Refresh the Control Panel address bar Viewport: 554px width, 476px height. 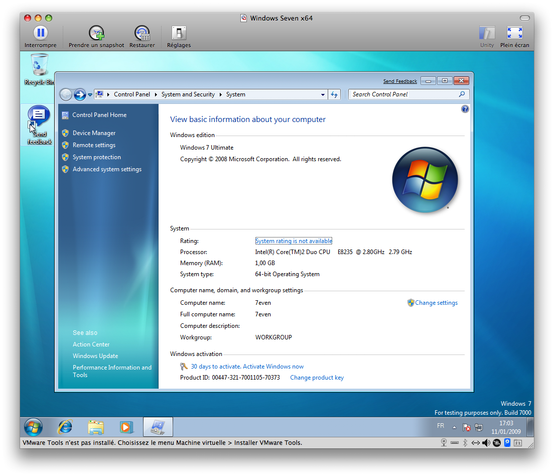[334, 94]
